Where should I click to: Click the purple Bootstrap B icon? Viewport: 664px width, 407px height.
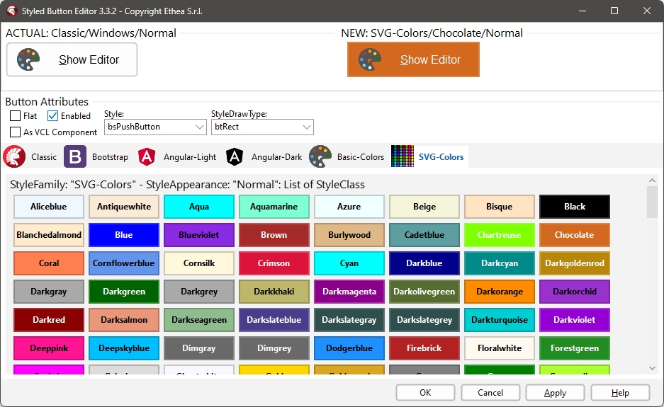[x=75, y=156]
